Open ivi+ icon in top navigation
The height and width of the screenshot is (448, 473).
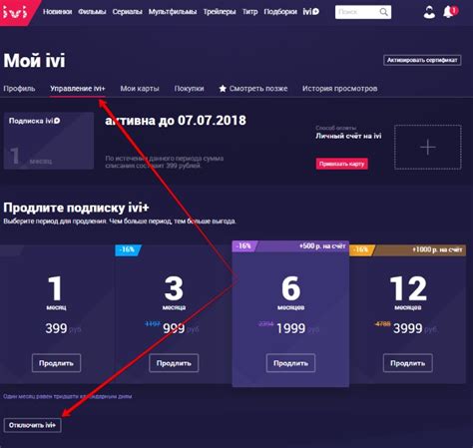pyautogui.click(x=311, y=12)
